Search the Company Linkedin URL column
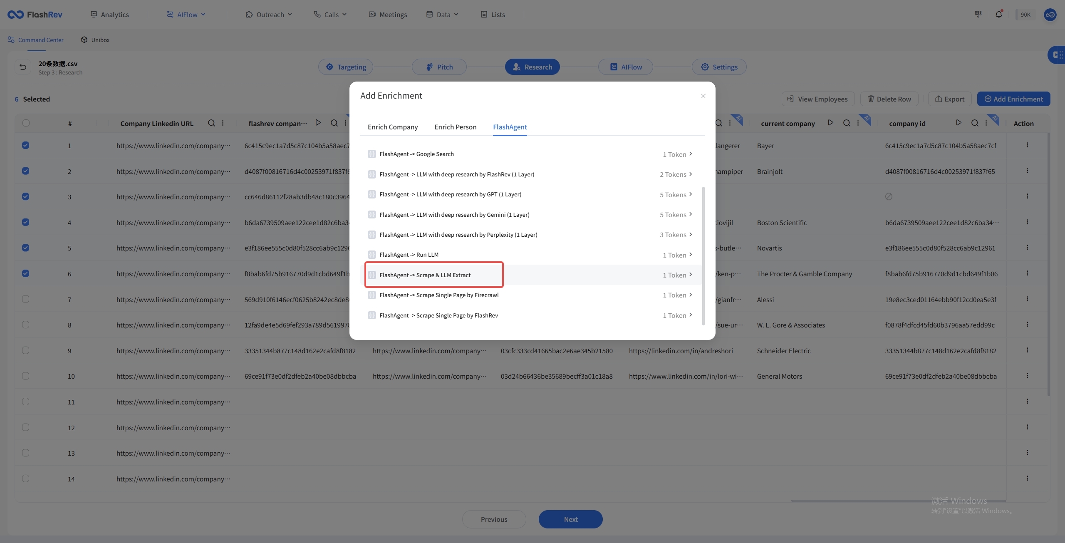Viewport: 1065px width, 543px height. click(x=211, y=123)
